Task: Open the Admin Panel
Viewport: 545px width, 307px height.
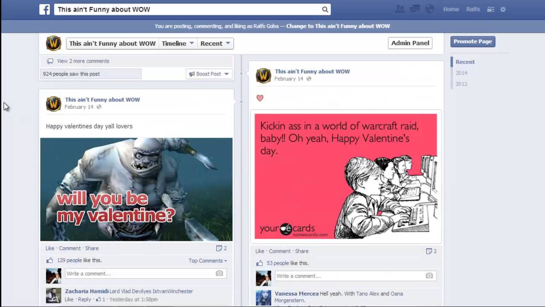Action: click(x=410, y=43)
